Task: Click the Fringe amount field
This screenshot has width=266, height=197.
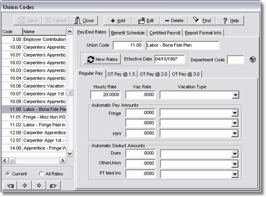Action: (140, 113)
